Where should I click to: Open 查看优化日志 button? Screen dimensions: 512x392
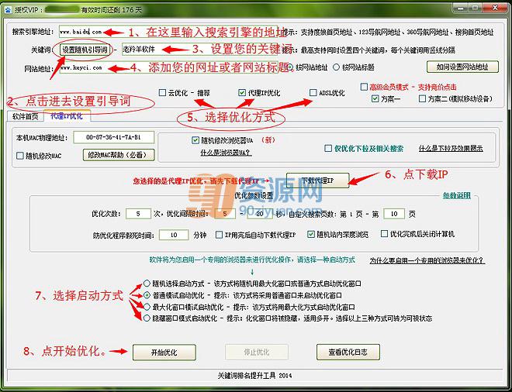click(x=348, y=352)
